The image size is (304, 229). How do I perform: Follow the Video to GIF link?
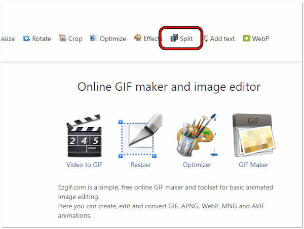tap(84, 165)
